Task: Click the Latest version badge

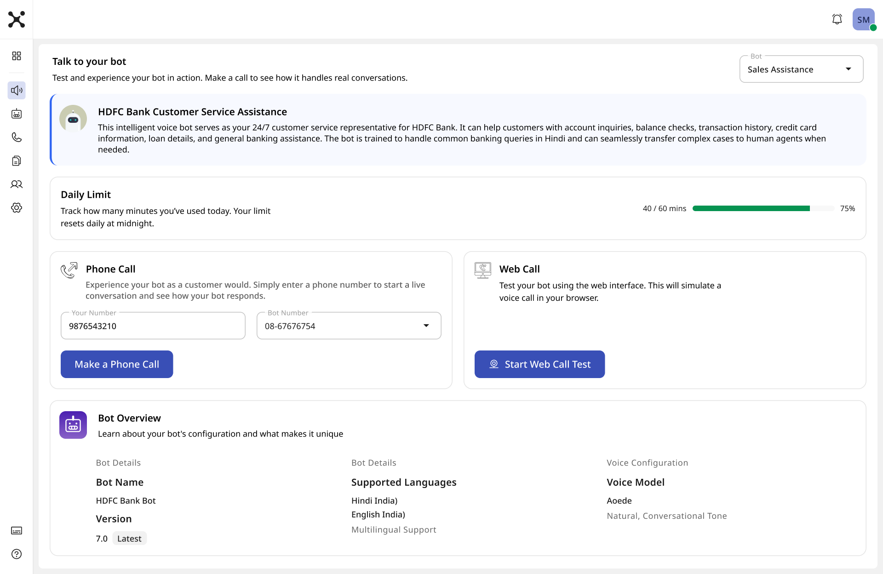Action: point(129,539)
